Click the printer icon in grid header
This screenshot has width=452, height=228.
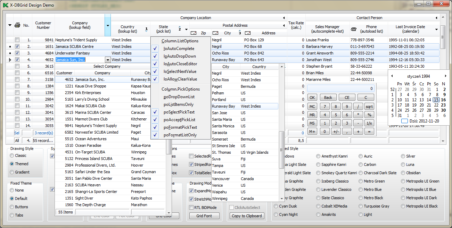point(17,25)
